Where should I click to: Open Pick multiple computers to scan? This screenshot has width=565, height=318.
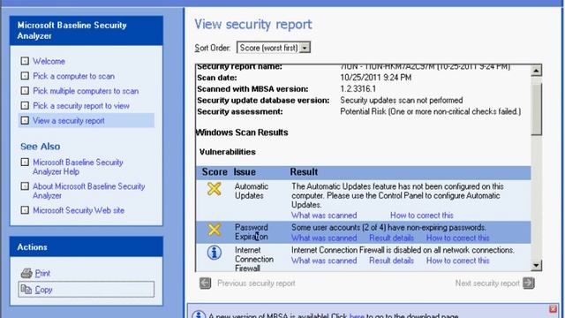86,91
